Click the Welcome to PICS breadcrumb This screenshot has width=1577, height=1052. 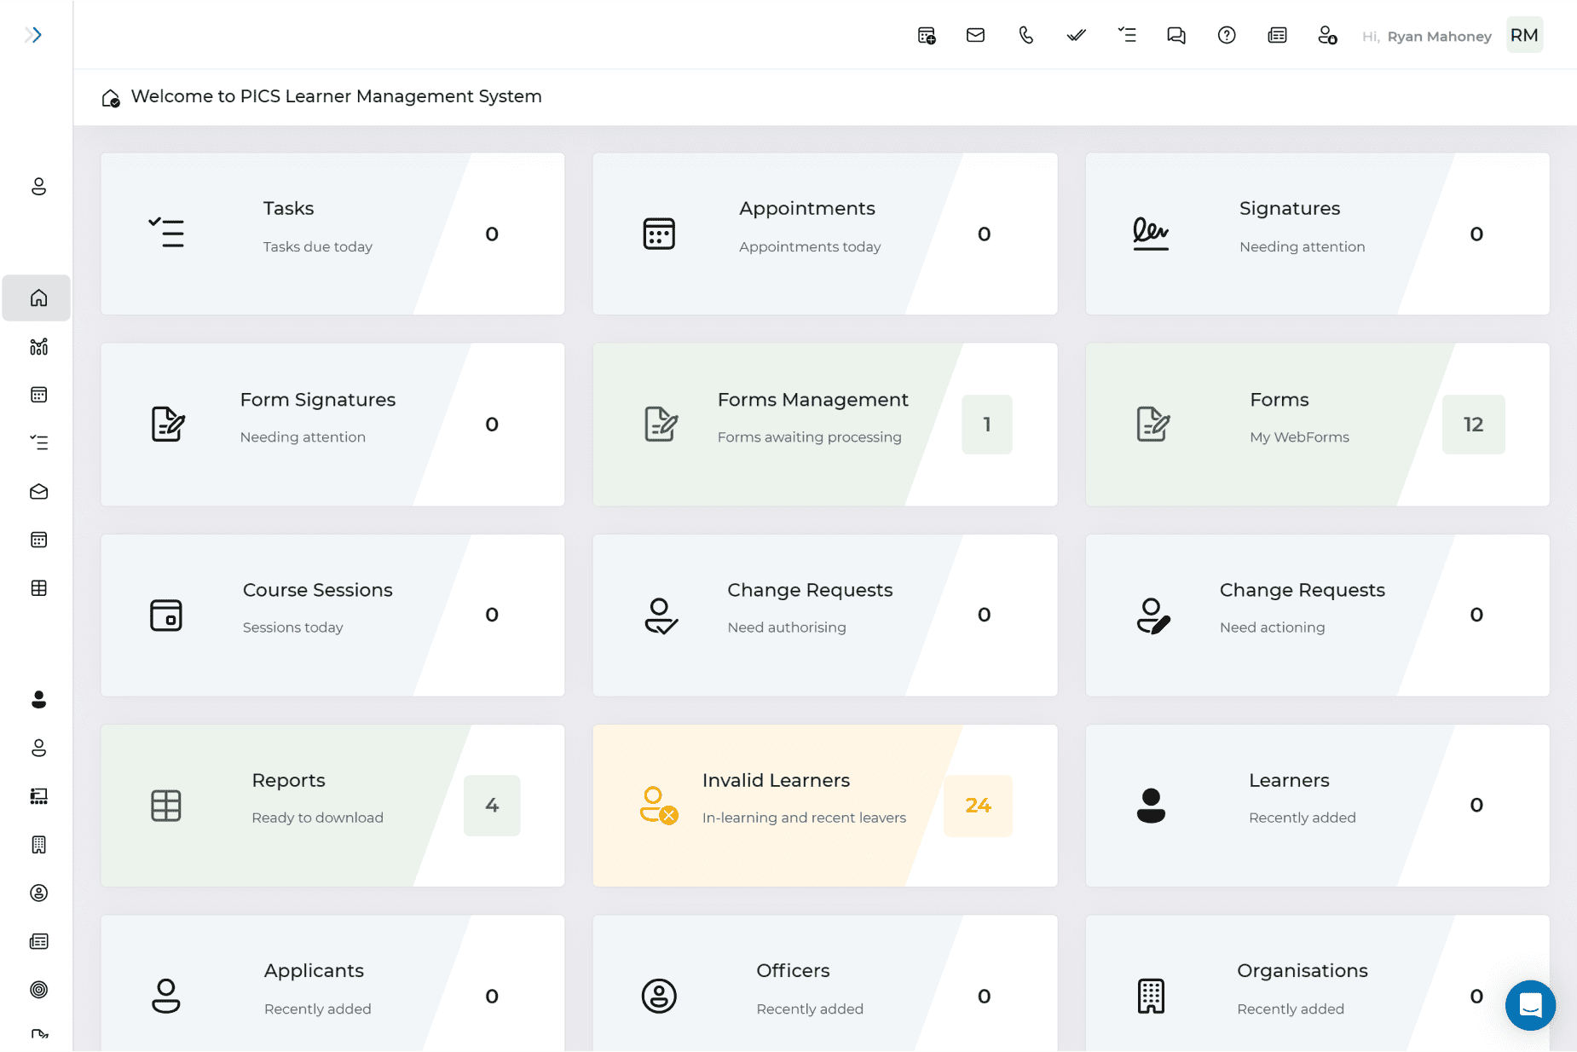pos(338,96)
